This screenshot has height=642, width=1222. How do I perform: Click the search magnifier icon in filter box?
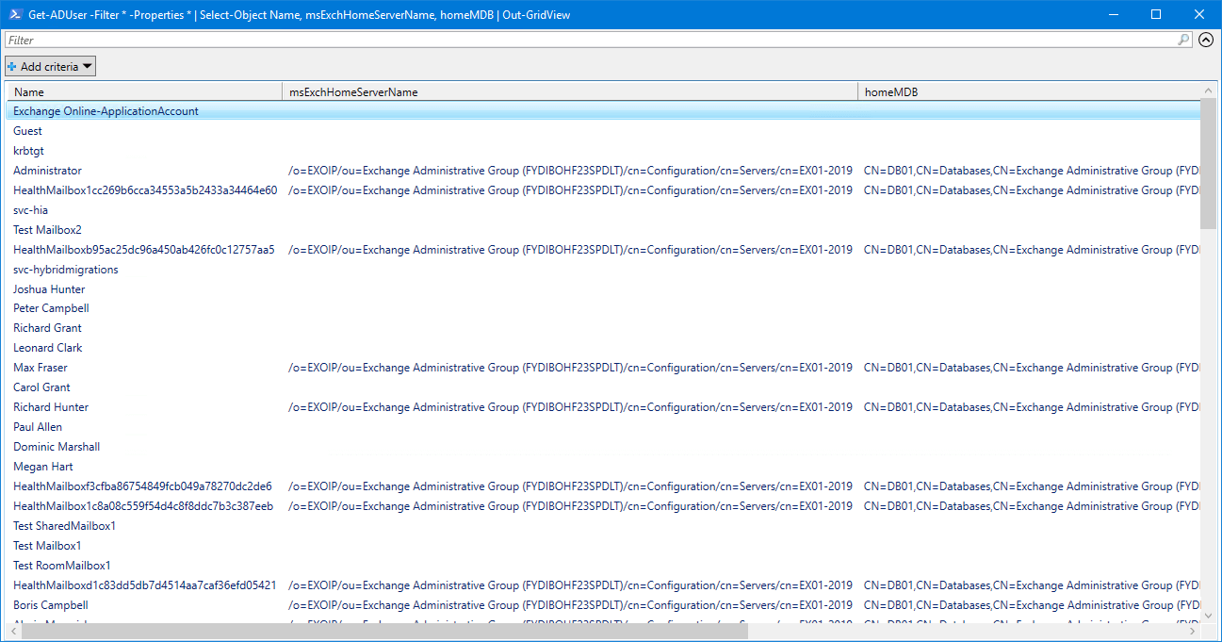(1184, 40)
